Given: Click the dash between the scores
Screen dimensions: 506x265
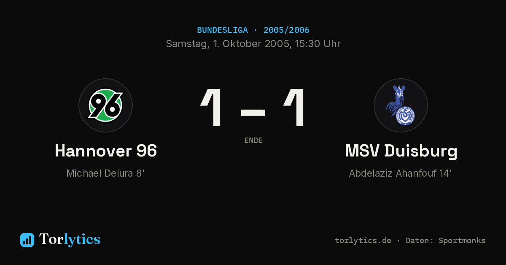Looking at the screenshot, I should (253, 112).
